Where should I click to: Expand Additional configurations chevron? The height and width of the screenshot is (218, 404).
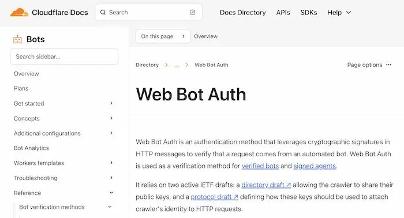tap(111, 133)
